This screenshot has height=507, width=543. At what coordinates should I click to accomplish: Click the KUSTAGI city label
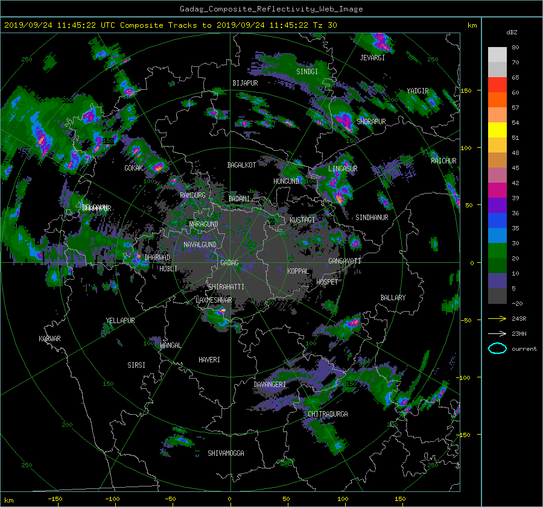click(x=302, y=220)
